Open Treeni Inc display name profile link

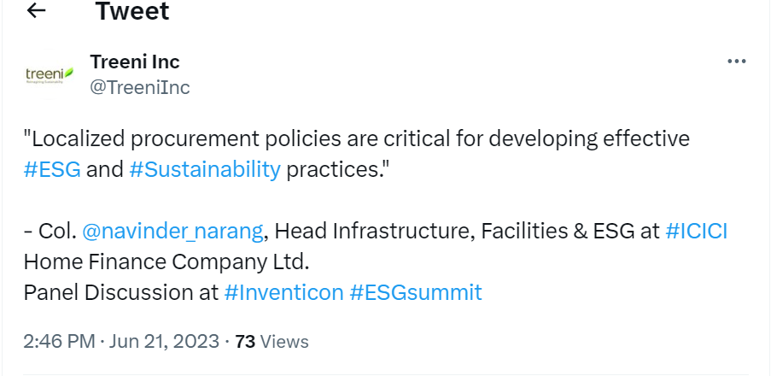pos(135,62)
